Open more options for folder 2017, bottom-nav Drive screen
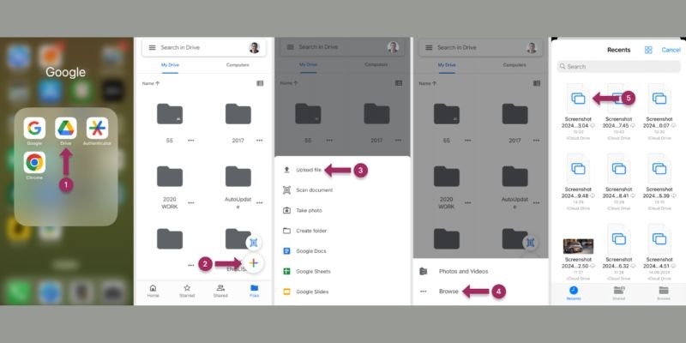The width and height of the screenshot is (686, 343). click(260, 141)
